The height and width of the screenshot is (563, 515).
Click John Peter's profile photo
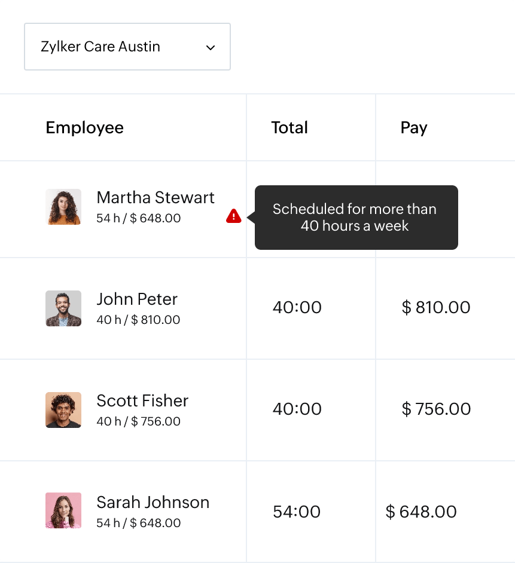(x=63, y=309)
